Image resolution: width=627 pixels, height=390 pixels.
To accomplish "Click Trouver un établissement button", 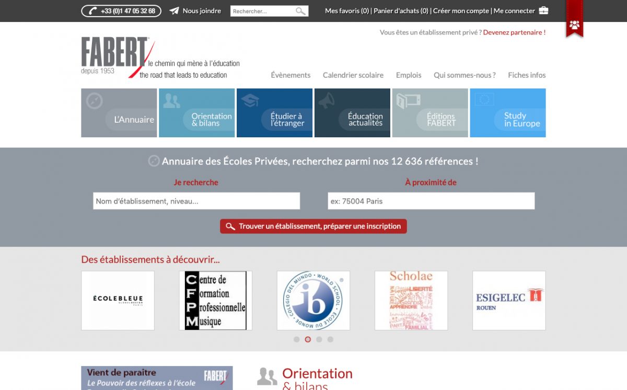I will pyautogui.click(x=313, y=226).
